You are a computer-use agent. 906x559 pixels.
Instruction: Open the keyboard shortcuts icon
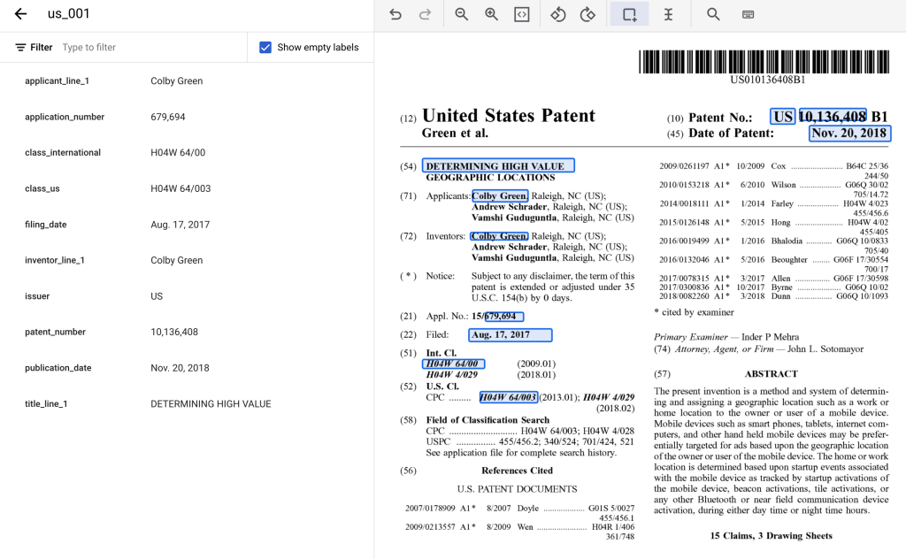pyautogui.click(x=748, y=14)
